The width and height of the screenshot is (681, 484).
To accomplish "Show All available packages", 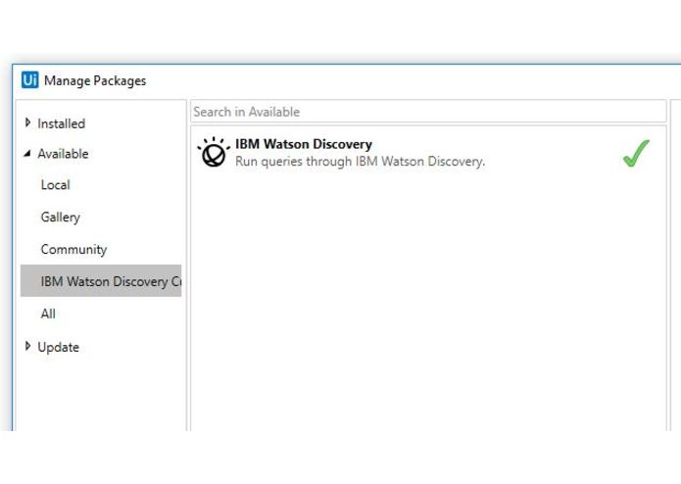I will coord(48,314).
